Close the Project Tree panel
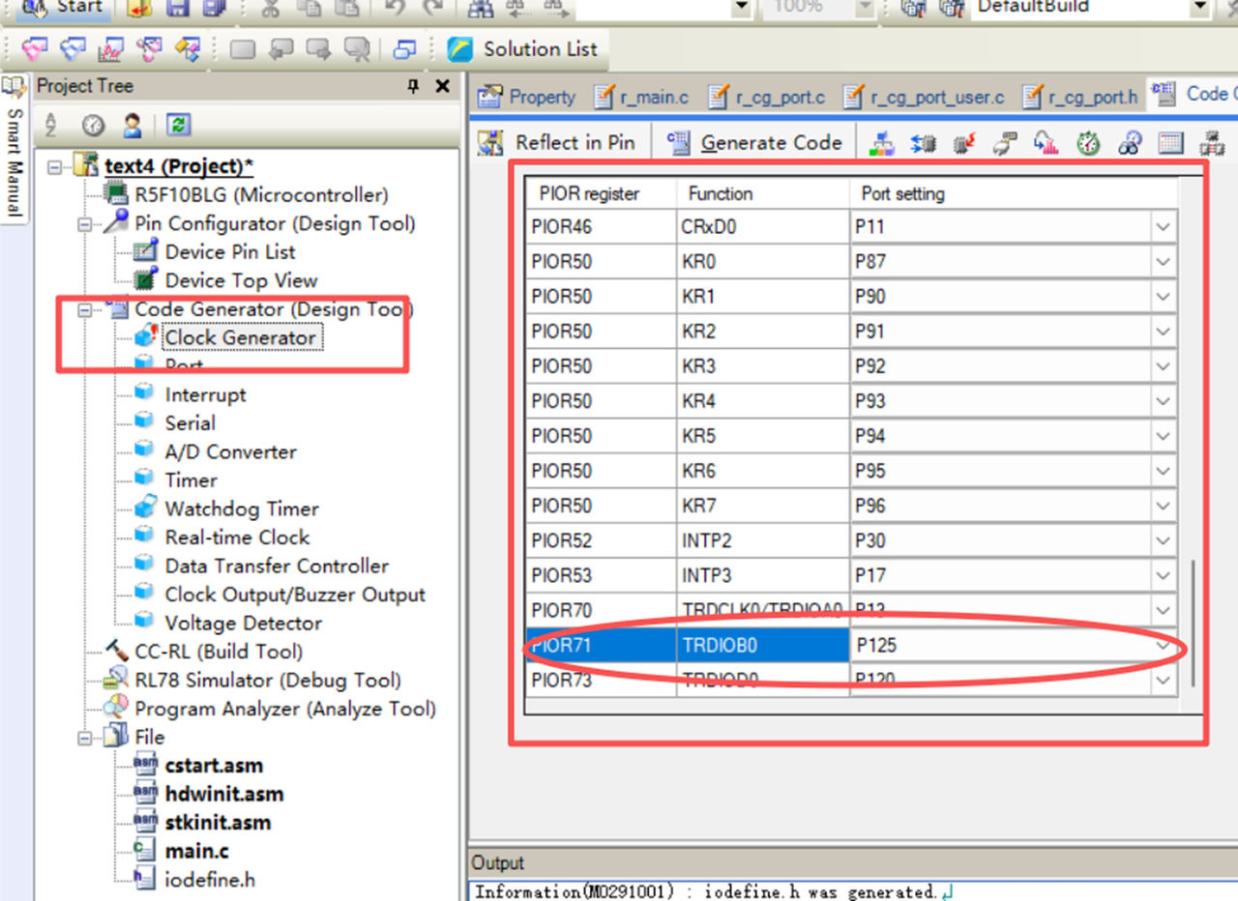The width and height of the screenshot is (1238, 901). tap(443, 86)
